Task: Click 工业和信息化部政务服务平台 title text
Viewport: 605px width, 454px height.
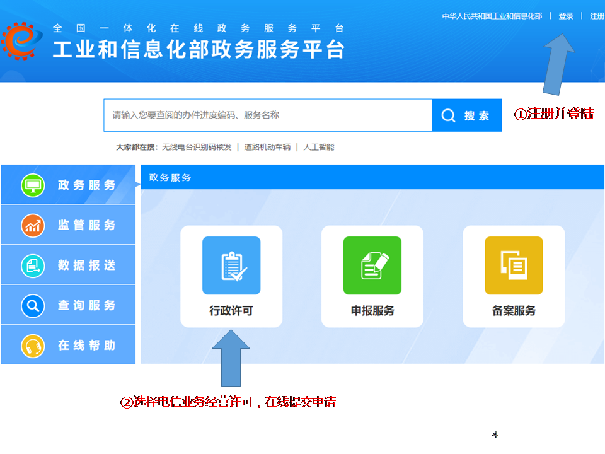Action: click(199, 50)
